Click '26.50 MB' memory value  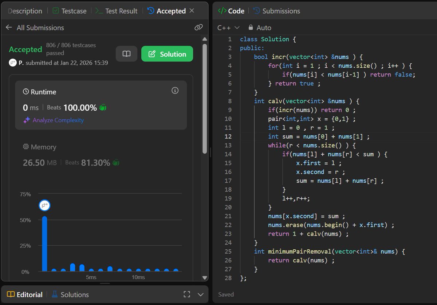click(40, 163)
